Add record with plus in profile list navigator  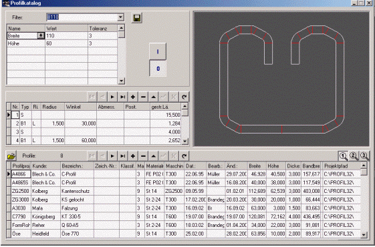point(133,156)
